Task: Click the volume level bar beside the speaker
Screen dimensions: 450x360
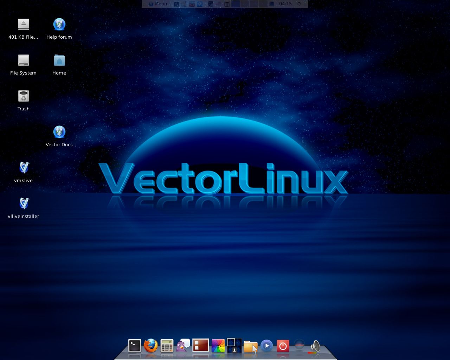Action: coord(312,353)
